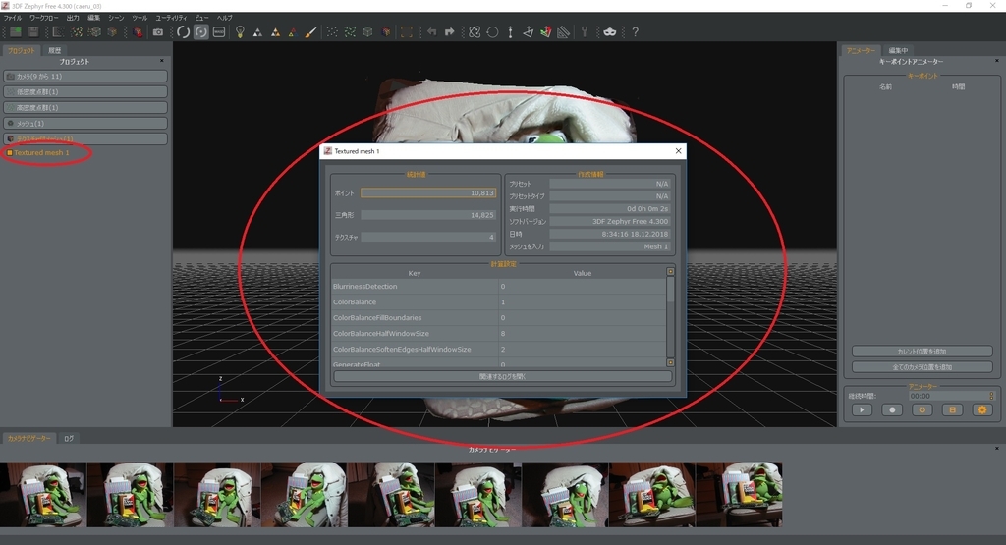Open the 出力 menu
The image size is (1006, 545).
coord(73,18)
